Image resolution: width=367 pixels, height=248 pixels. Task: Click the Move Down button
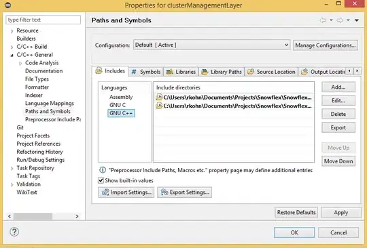click(338, 161)
